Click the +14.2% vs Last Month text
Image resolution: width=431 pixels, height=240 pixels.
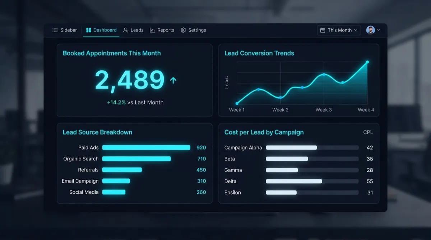click(x=135, y=102)
